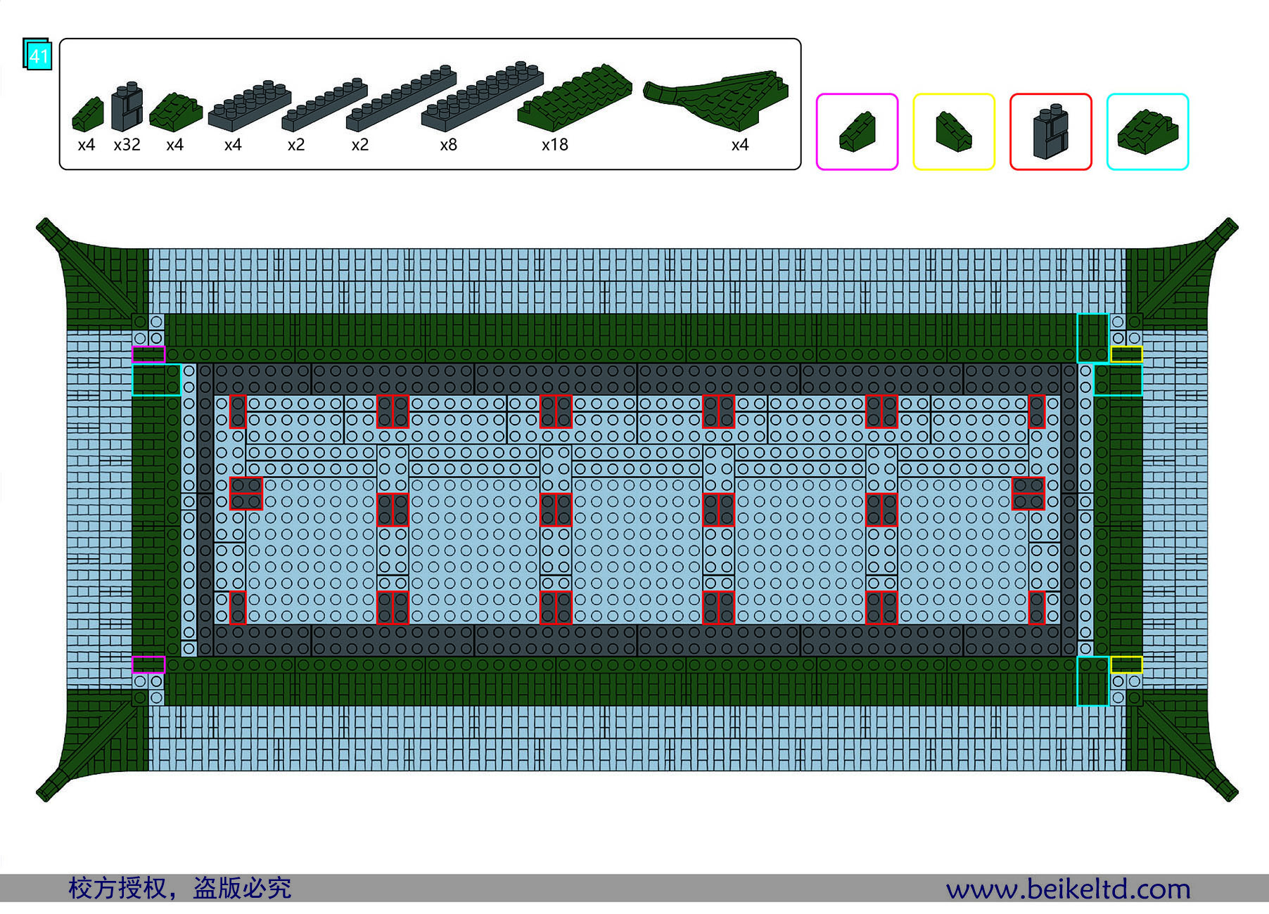Click the upper magenta-outlined slope in the diagram

coord(148,354)
